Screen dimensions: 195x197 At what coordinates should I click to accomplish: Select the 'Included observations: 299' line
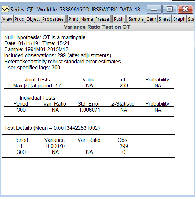[58, 55]
